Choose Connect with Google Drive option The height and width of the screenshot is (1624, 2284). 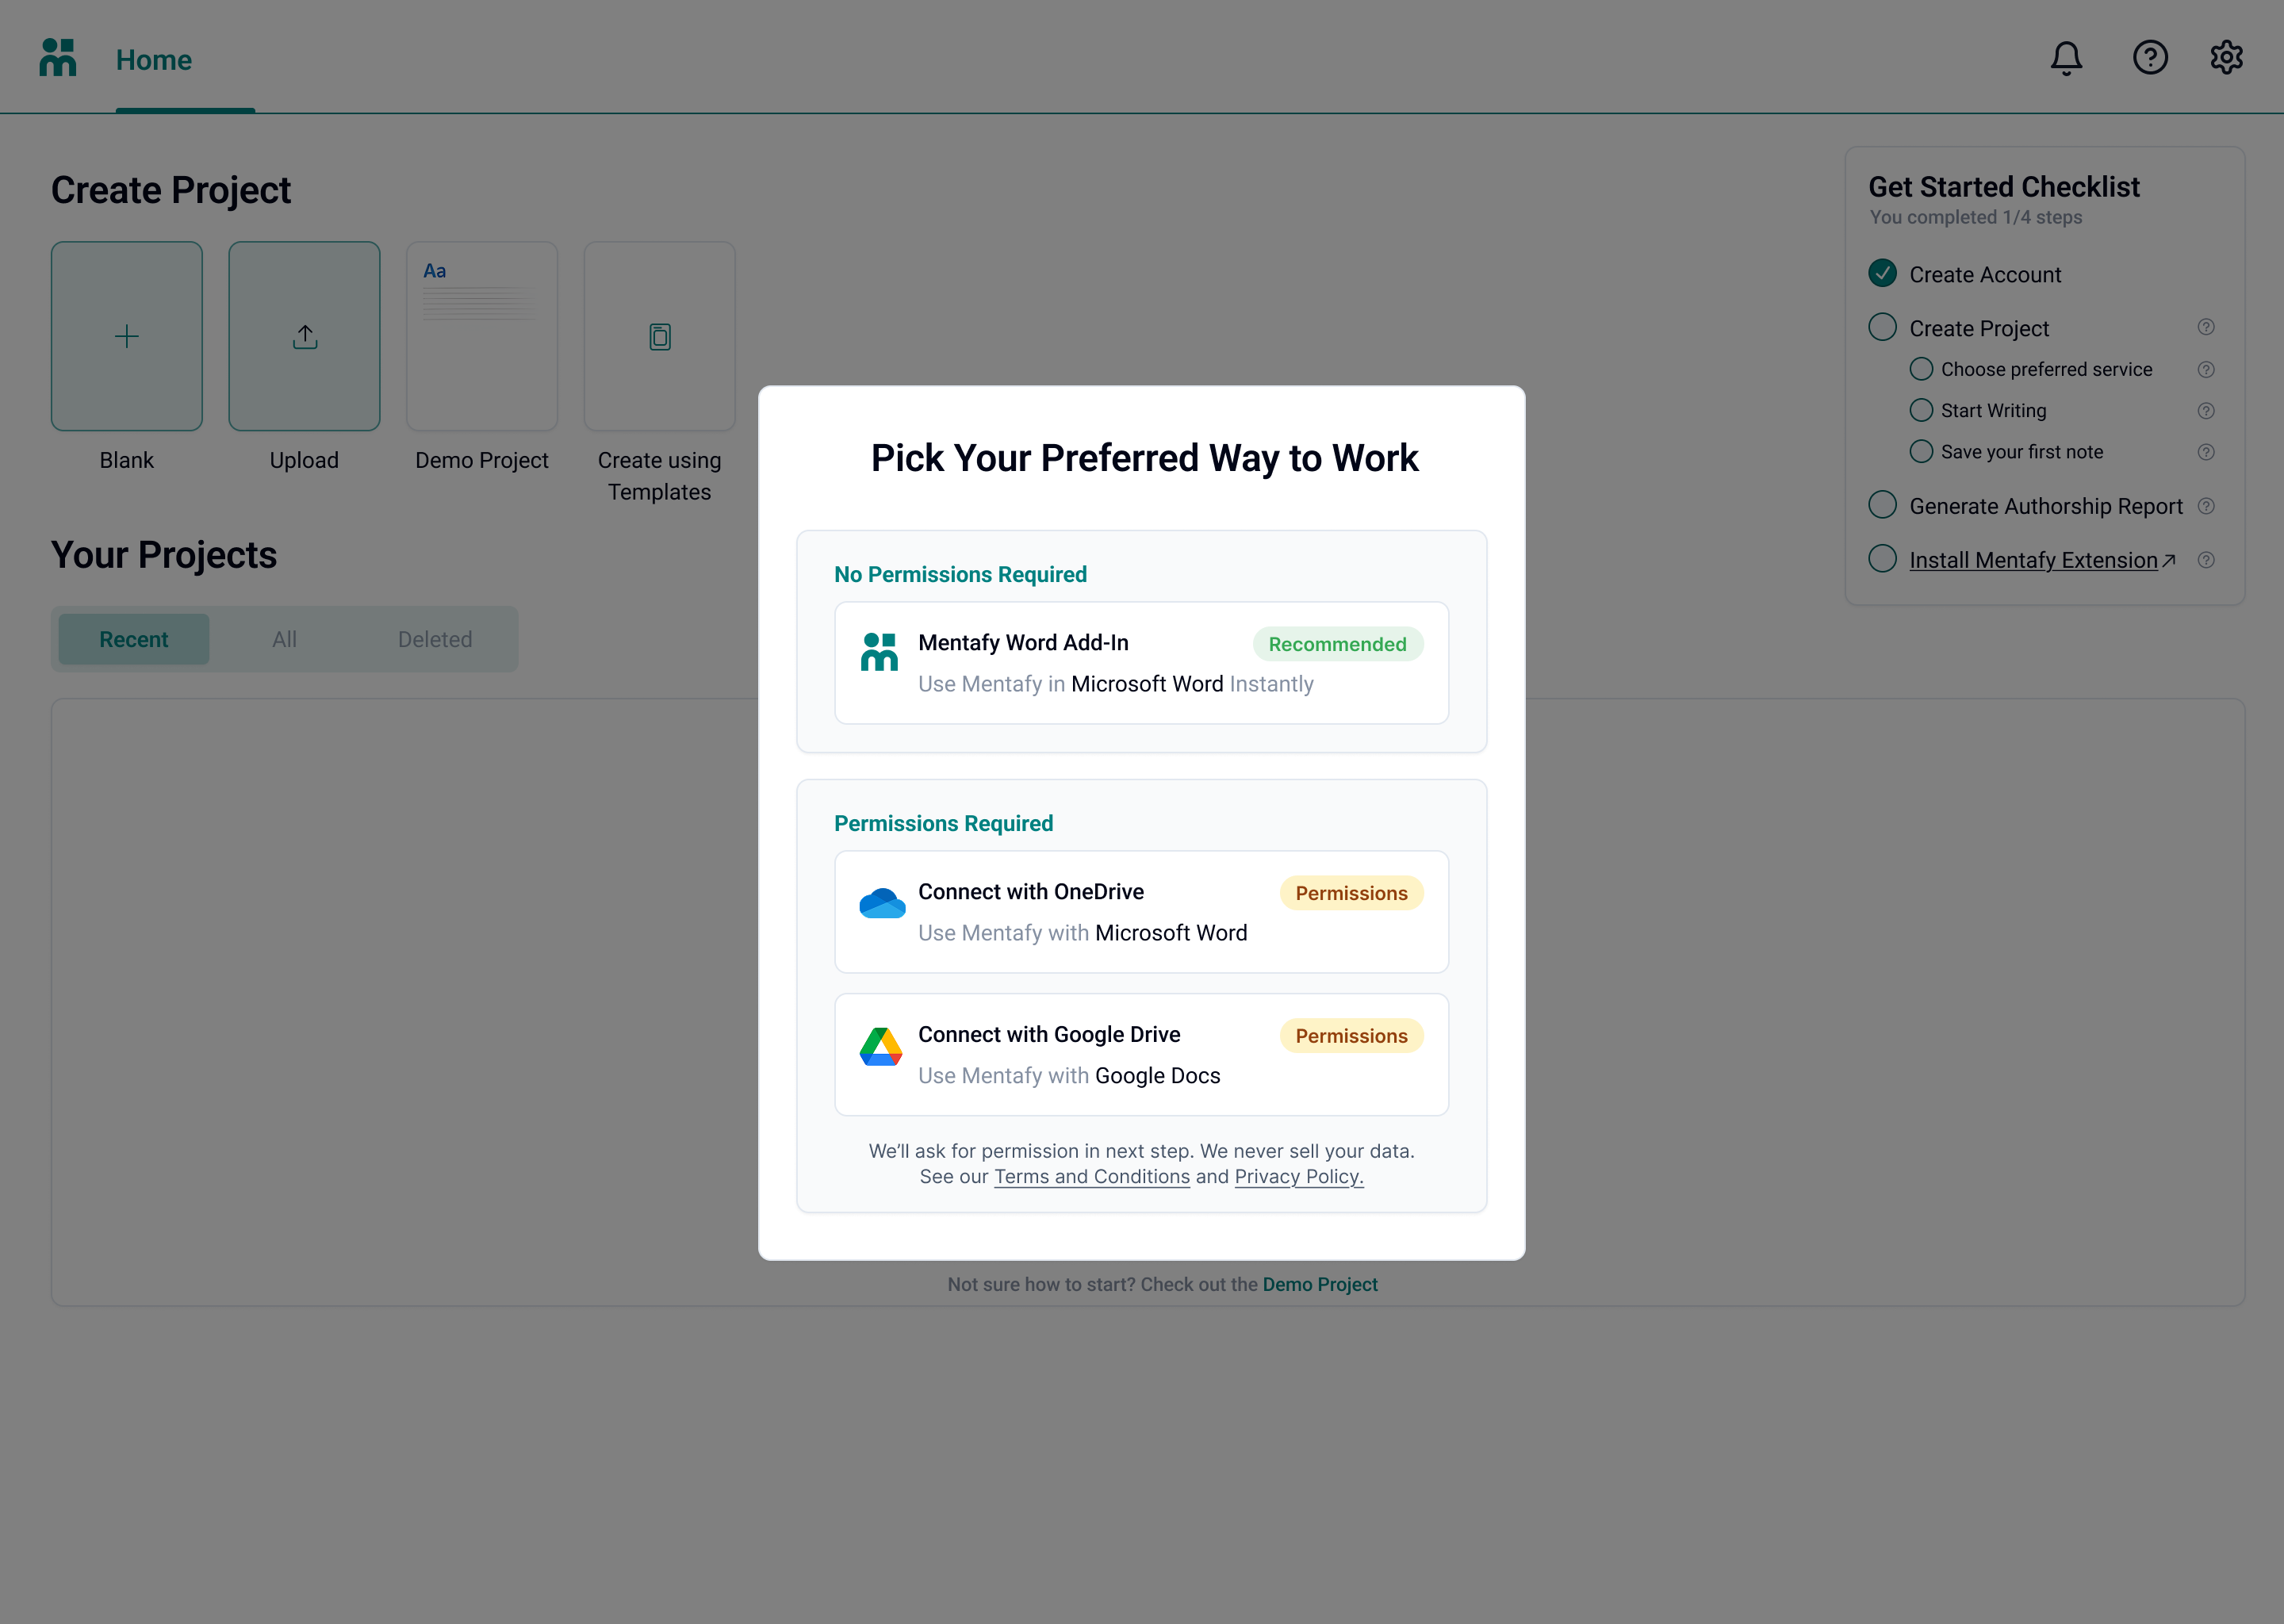[1141, 1055]
